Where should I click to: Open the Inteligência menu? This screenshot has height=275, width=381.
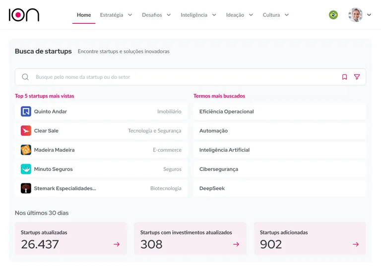[194, 15]
